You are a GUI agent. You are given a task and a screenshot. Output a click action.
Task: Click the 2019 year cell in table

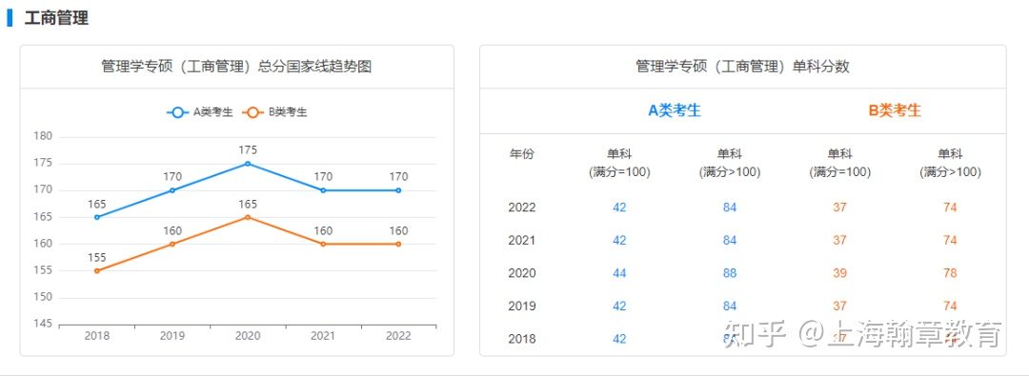click(522, 306)
